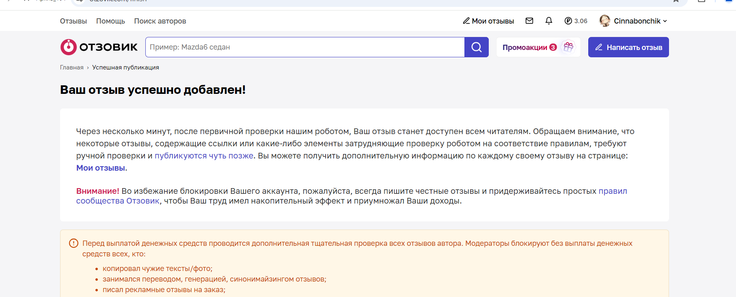Open the 'публикуются чуть позже' link
The image size is (736, 297).
point(204,156)
